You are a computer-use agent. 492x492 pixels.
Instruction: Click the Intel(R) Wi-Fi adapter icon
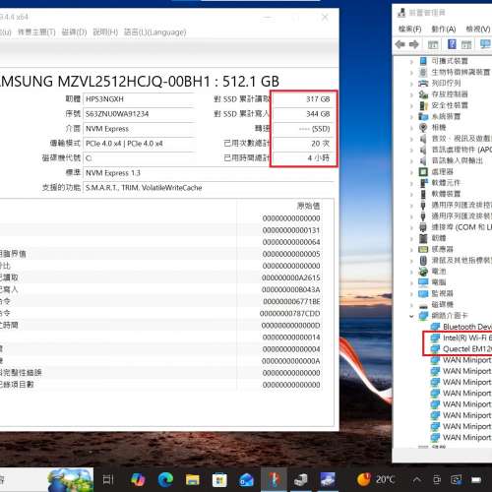(435, 338)
